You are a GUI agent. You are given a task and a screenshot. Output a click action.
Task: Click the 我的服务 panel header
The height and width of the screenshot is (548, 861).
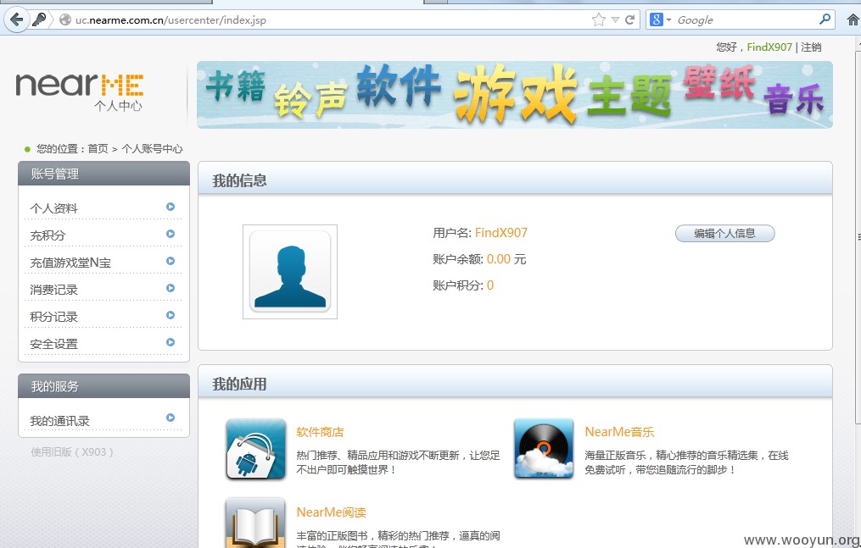(103, 386)
